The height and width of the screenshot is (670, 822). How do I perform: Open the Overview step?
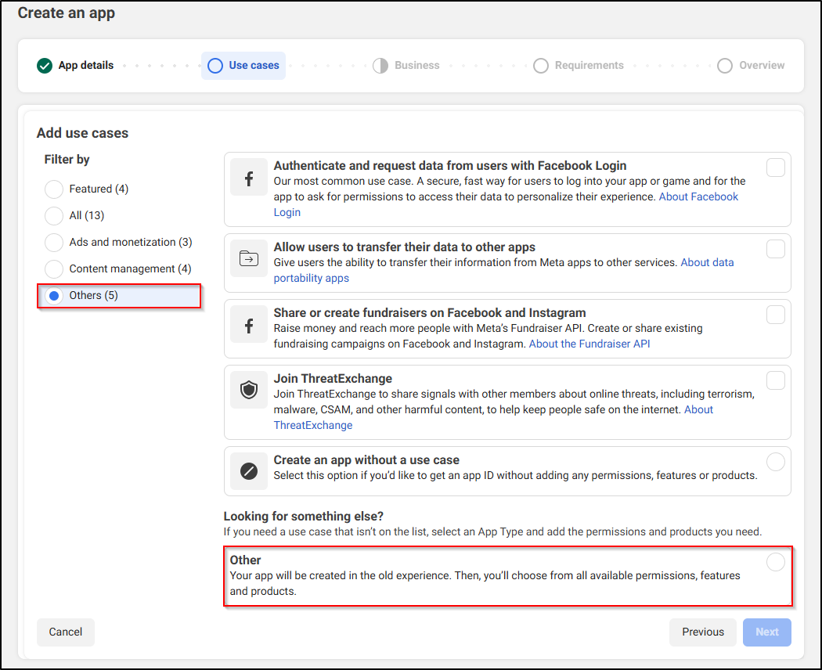tap(752, 66)
